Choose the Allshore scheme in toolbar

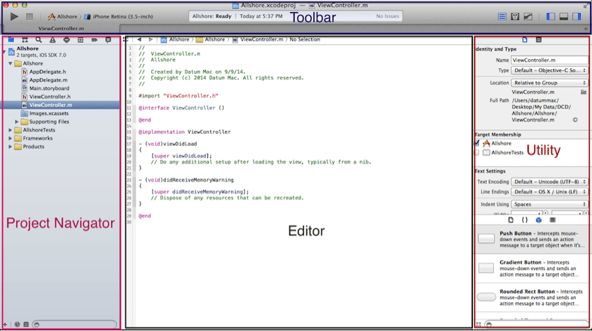pyautogui.click(x=62, y=16)
